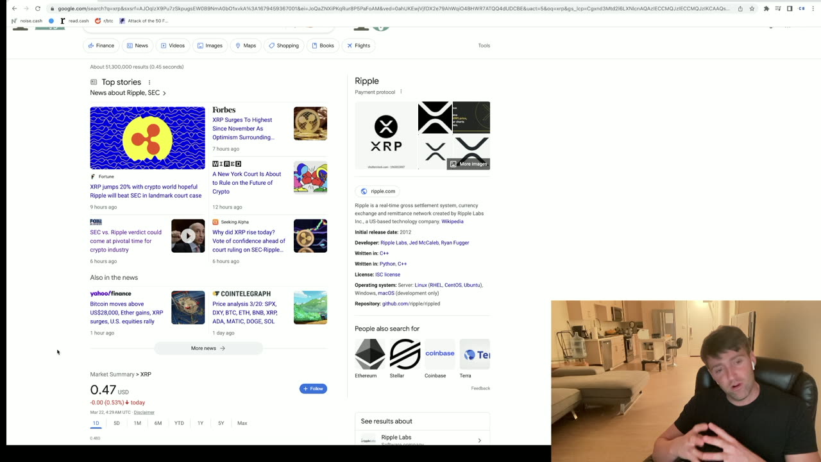Screen dimensions: 821x462
Task: Open Cointelegraph 'Price analysis 3/20' article
Action: 245,312
